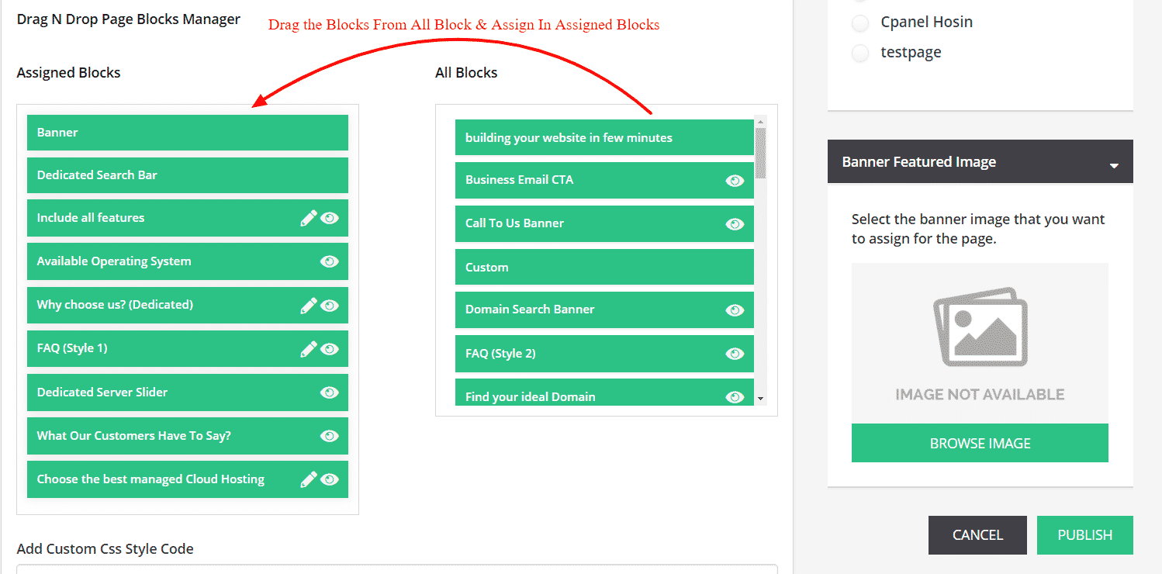Select the Banner block in Assigned Blocks

[x=187, y=133]
